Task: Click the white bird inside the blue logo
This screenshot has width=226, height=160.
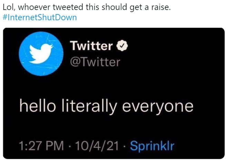Action: [41, 54]
